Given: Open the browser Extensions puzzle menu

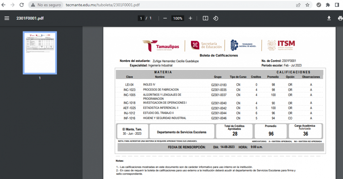Looking at the screenshot, I should click(x=328, y=5).
